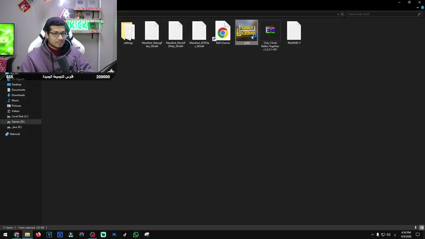Expand the File Explorer ribbon
Screen dimensions: 425x239
click(x=418, y=7)
